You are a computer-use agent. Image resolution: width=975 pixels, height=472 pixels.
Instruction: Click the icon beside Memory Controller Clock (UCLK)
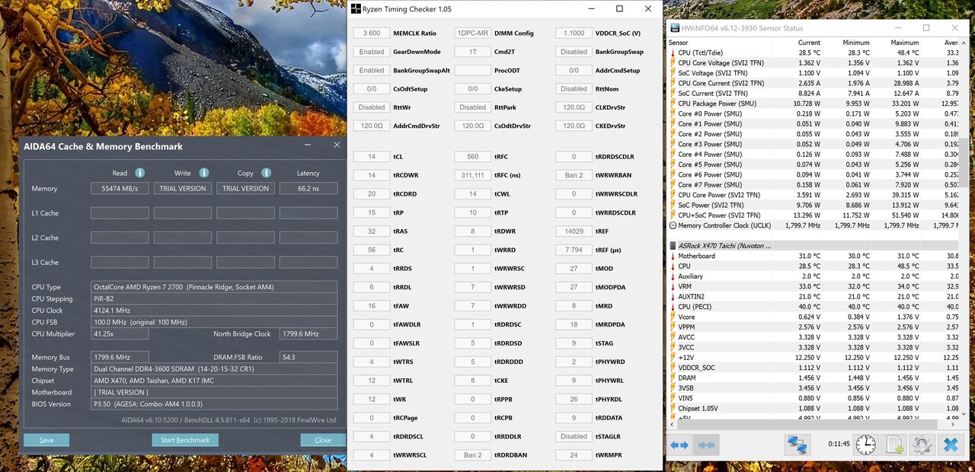[x=673, y=225]
